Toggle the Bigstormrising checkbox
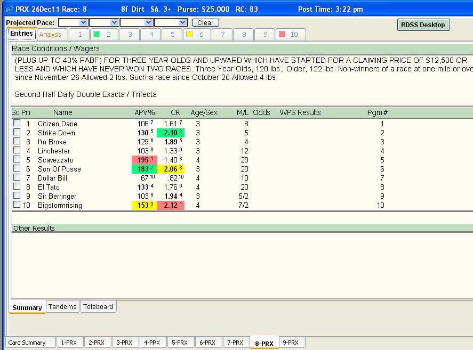 click(x=17, y=204)
